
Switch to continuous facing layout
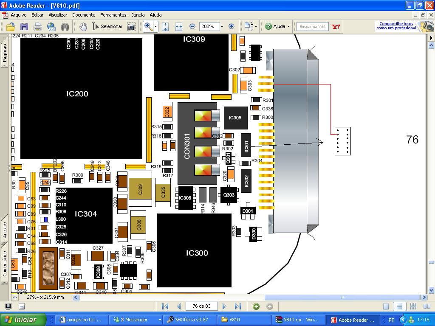pos(413,306)
